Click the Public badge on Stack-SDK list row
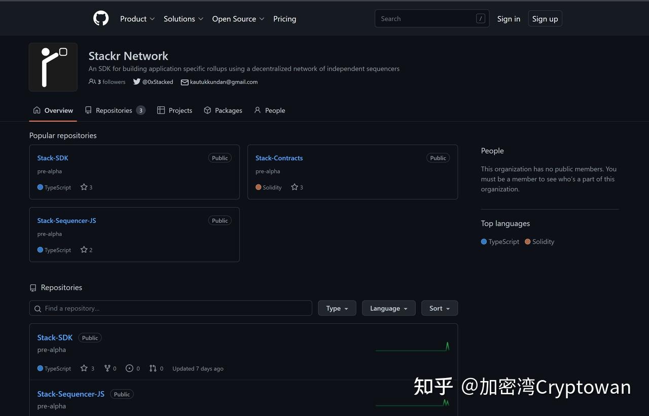The height and width of the screenshot is (416, 649). (x=90, y=338)
